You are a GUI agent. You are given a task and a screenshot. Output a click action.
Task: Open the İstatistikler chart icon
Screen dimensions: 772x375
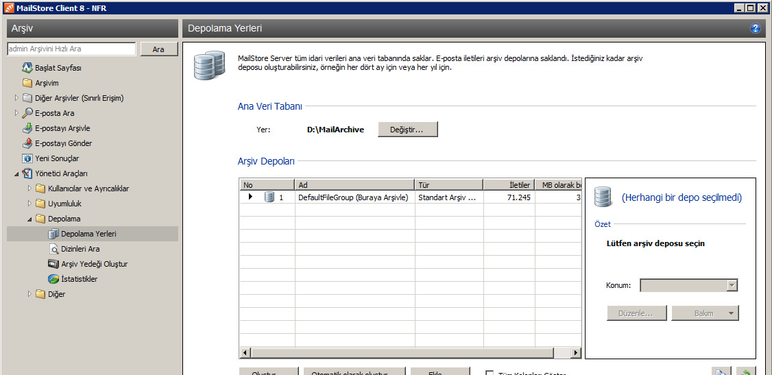53,279
